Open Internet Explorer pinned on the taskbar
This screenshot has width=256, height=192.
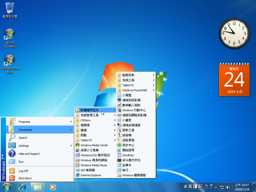[x=22, y=187]
